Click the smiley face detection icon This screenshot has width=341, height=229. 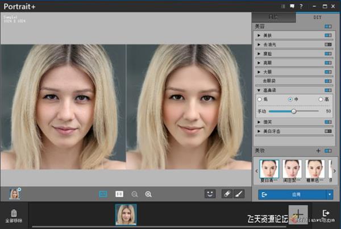coord(210,194)
